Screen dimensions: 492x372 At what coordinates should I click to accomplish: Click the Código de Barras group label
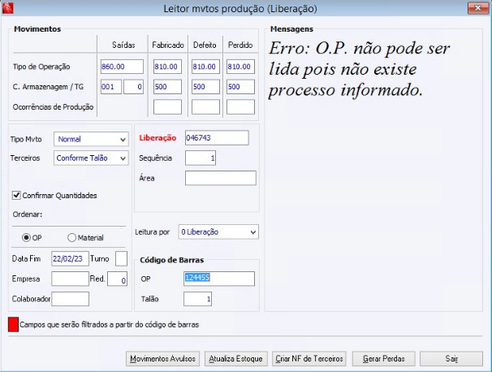[171, 260]
